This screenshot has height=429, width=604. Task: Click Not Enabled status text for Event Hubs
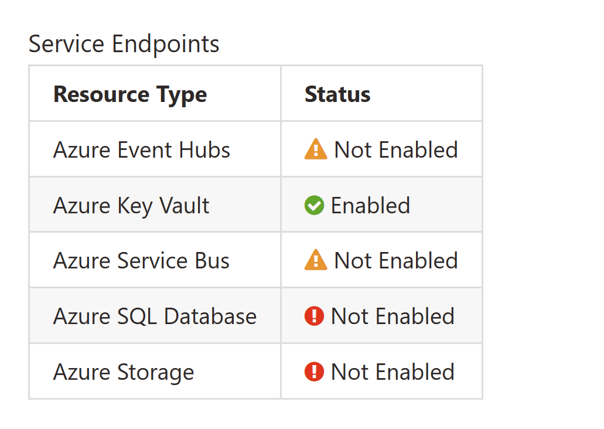tap(396, 150)
